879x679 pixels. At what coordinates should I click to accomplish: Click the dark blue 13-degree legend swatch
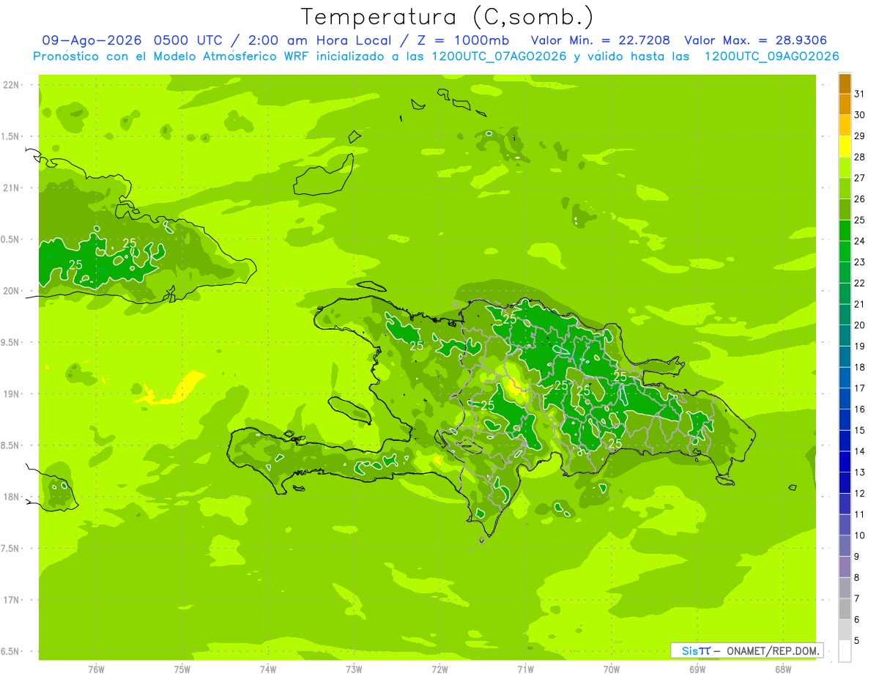tap(845, 462)
